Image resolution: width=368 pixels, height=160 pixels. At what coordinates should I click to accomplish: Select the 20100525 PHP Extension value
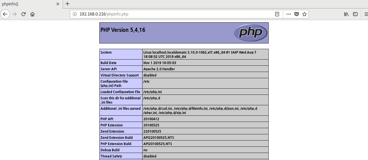tap(151, 125)
